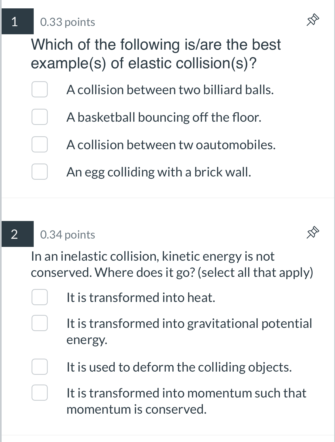Click the transformed into heat answer text
This screenshot has width=335, height=442.
click(141, 297)
